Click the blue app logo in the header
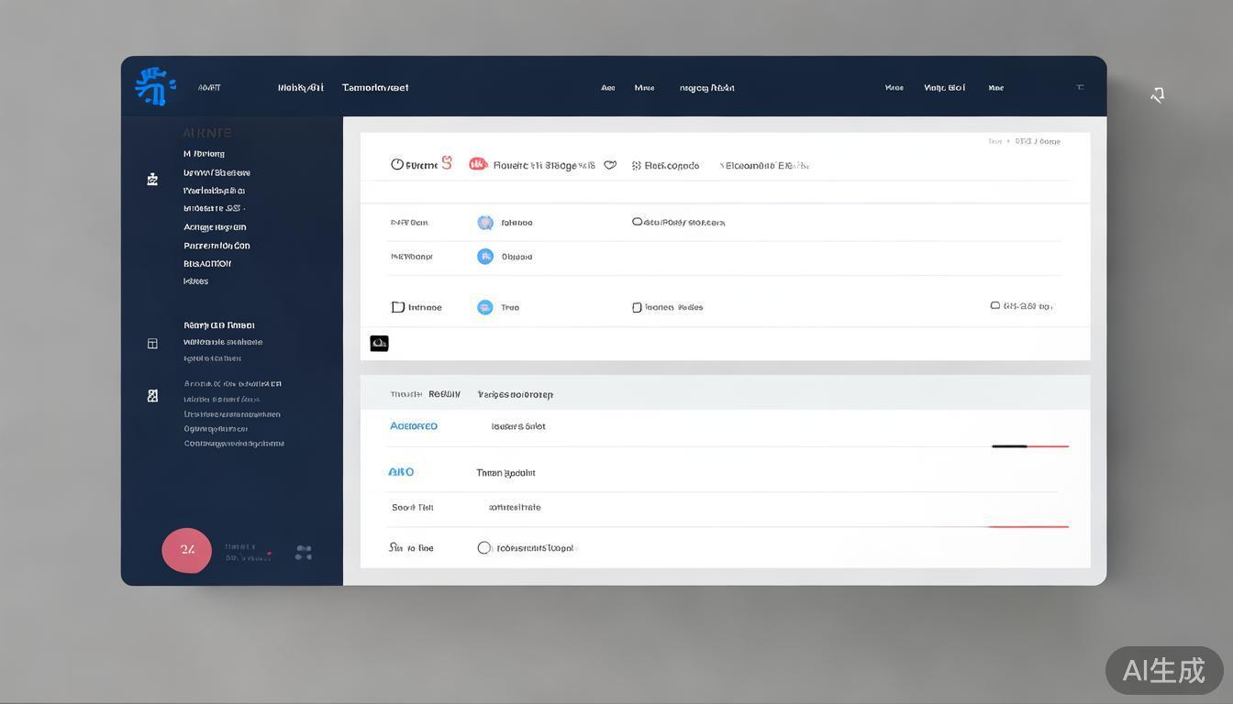The image size is (1233, 704). tap(155, 86)
